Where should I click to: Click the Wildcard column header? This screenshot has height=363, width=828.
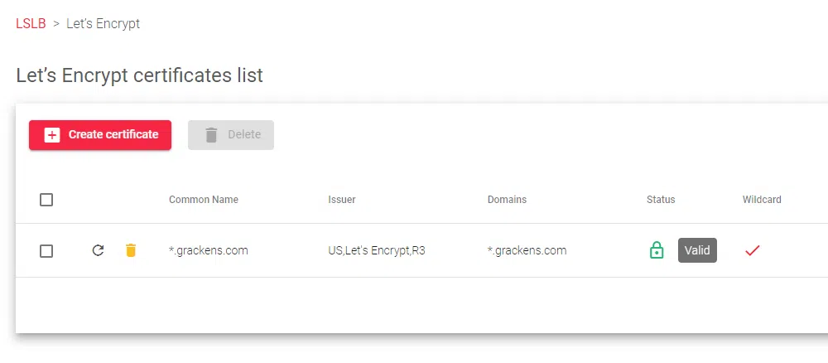click(x=762, y=200)
